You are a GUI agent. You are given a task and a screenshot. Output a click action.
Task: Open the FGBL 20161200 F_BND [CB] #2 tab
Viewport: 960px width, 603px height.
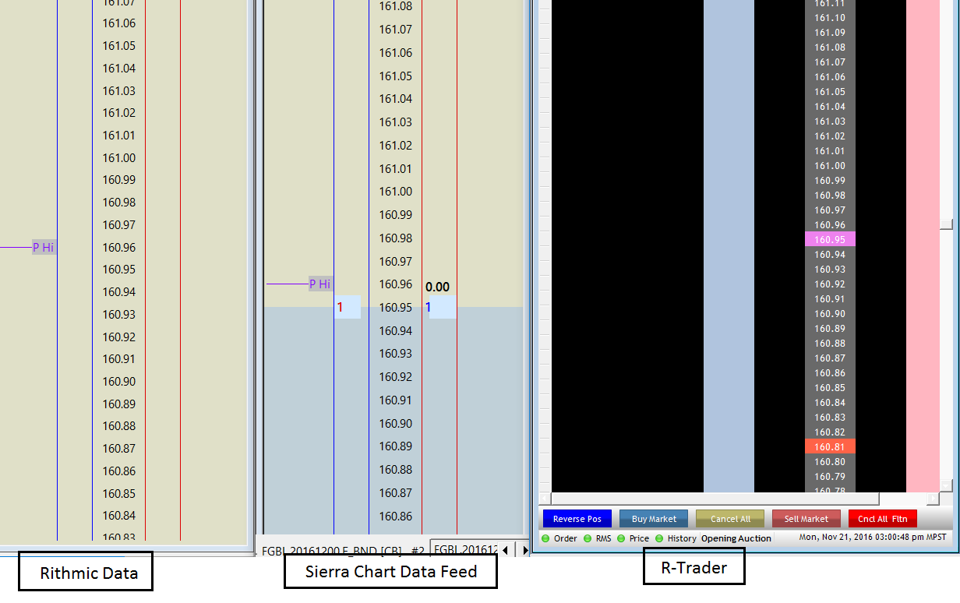343,550
